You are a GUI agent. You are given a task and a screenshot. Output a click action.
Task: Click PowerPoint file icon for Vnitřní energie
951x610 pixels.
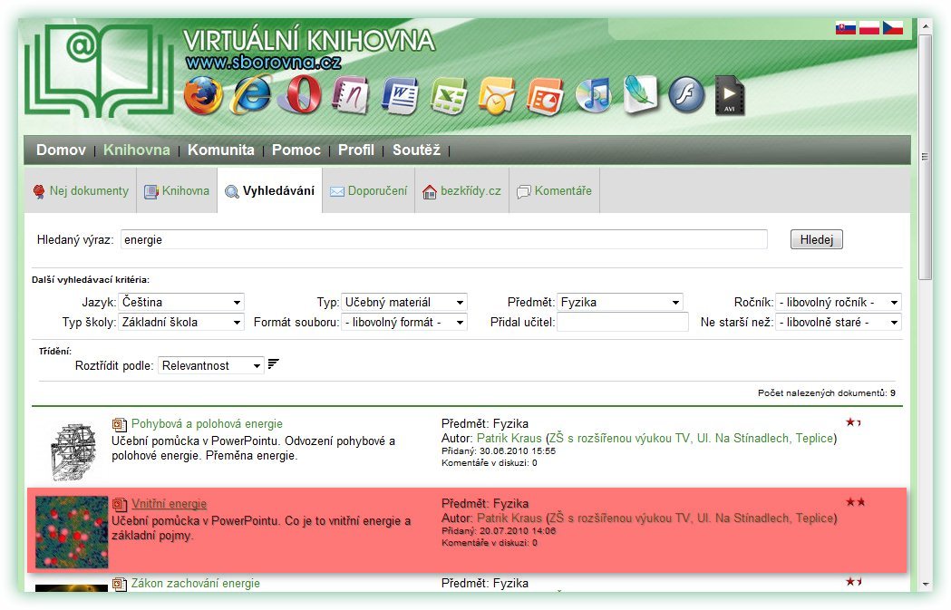pos(120,504)
